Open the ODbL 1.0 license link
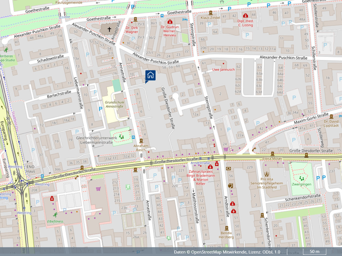342x256 pixels. pos(271,252)
